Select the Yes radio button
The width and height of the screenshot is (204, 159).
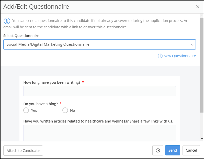pos(26,110)
